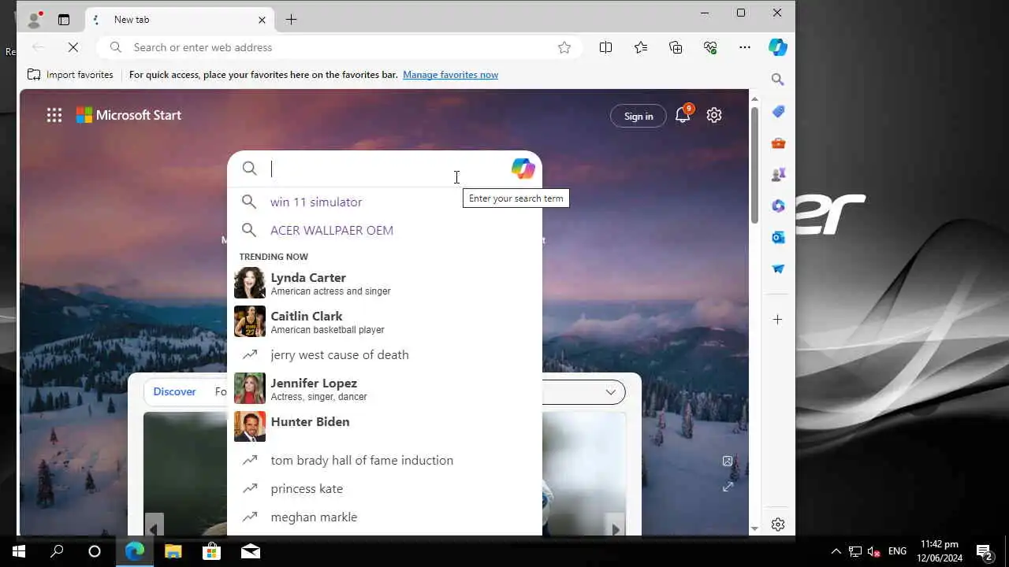Choose tom brady hall of fame induction

point(385,460)
